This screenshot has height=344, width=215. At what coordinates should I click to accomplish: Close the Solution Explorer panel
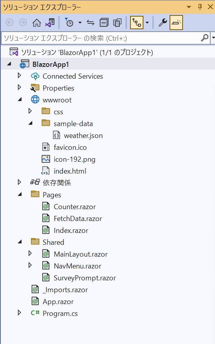point(210,7)
